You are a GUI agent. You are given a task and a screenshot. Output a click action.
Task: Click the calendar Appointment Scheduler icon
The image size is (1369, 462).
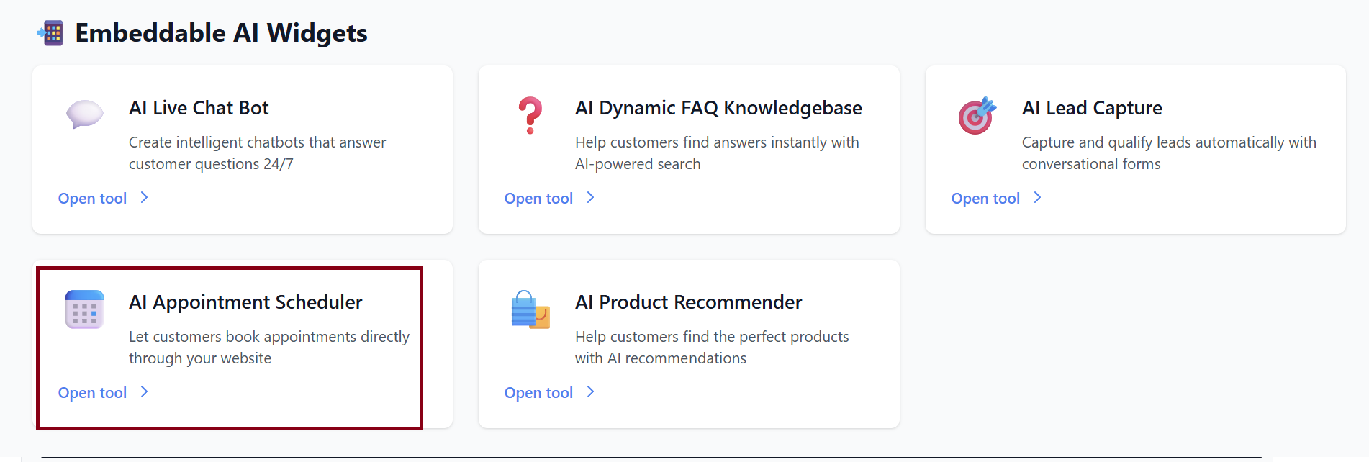tap(84, 309)
